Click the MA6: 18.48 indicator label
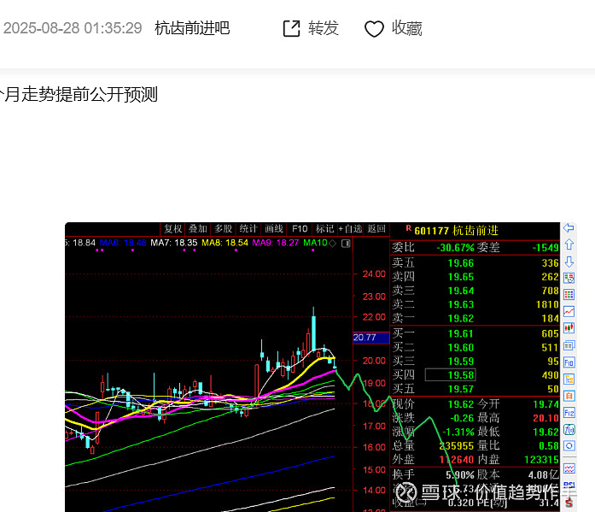Viewport: 595px width, 512px height. [x=123, y=243]
